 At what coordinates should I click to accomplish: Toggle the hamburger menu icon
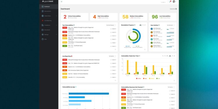[62, 2]
